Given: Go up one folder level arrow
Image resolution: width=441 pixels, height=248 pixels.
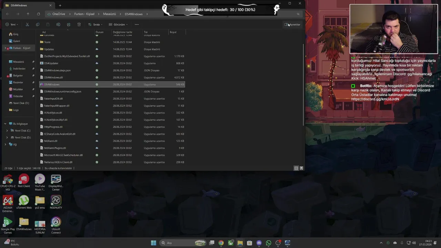Looking at the screenshot, I should tap(28, 14).
